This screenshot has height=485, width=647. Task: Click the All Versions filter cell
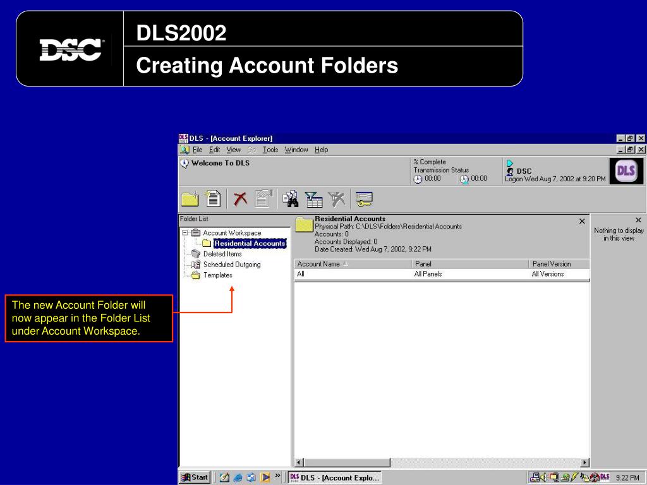coord(559,274)
